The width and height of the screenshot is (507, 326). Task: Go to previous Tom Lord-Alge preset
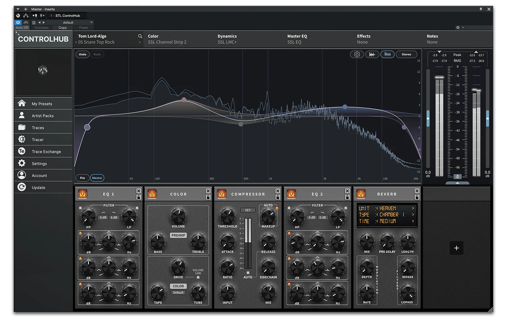pyautogui.click(x=76, y=42)
